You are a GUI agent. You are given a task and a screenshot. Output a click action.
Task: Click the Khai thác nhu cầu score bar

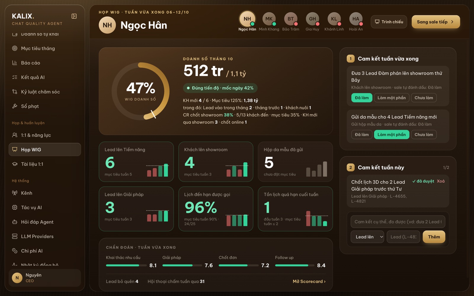(x=126, y=266)
